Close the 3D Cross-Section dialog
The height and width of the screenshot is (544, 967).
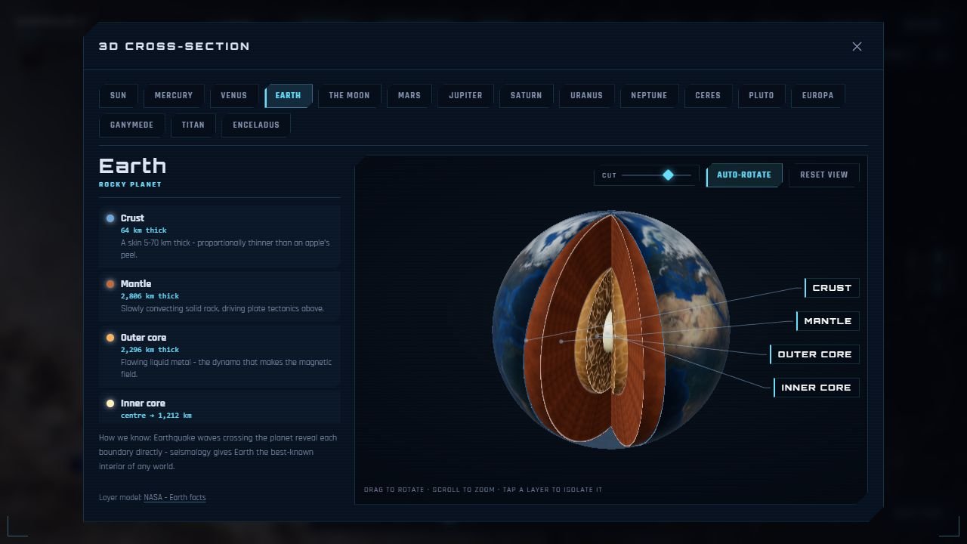point(857,46)
